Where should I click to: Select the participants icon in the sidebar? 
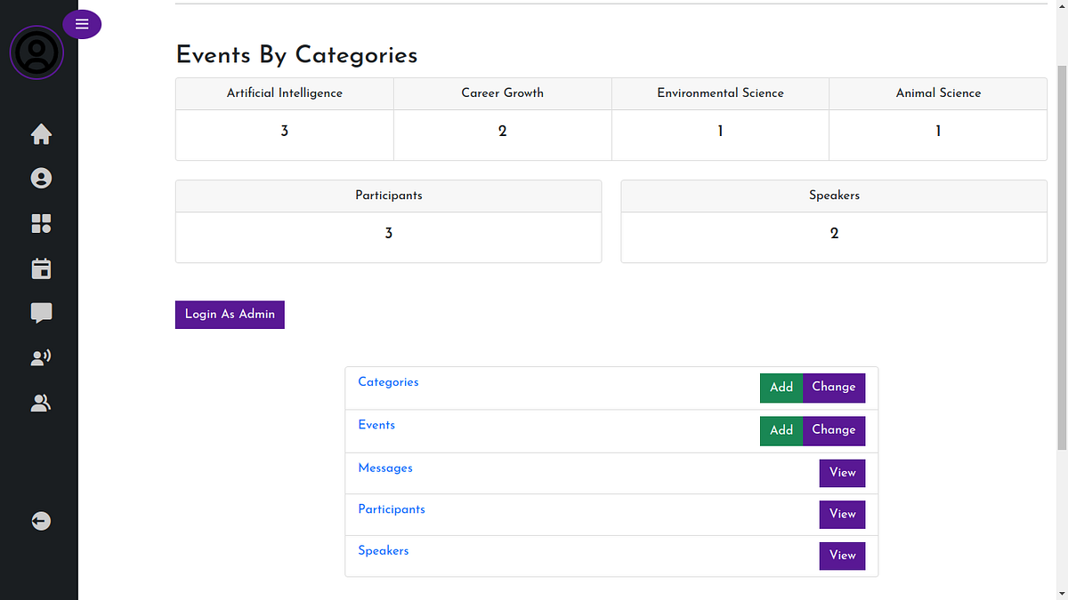click(x=41, y=403)
